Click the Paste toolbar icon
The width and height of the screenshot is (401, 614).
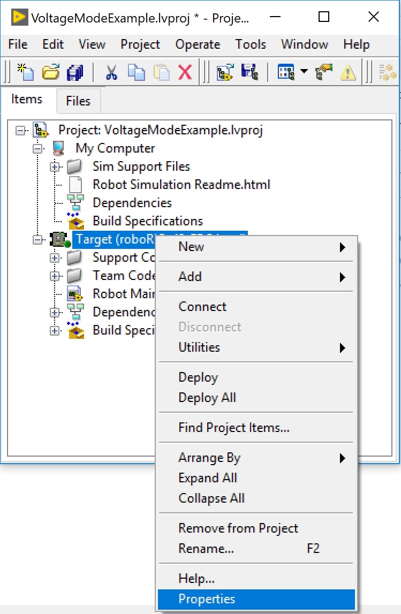point(161,72)
